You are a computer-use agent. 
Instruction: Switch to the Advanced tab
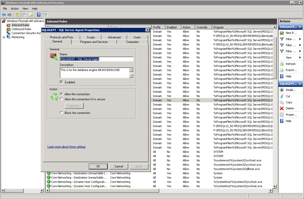[114, 37]
